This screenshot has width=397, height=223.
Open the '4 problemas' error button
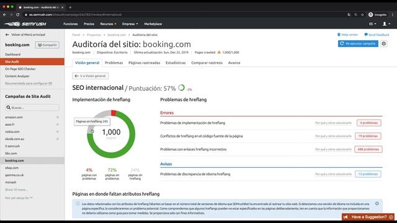click(x=369, y=123)
